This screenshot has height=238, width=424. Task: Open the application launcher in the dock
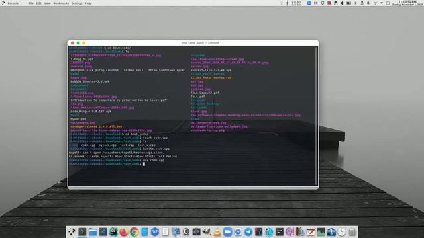coord(72,232)
